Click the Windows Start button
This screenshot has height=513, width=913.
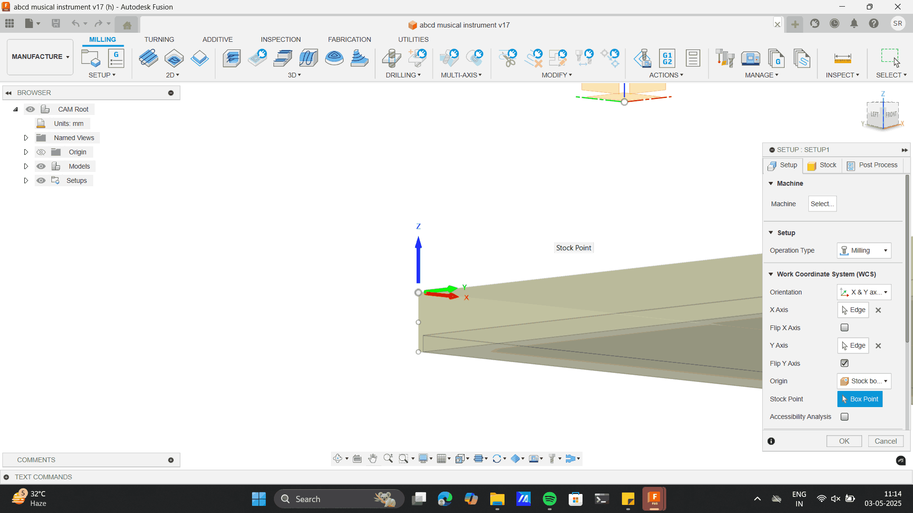[259, 499]
